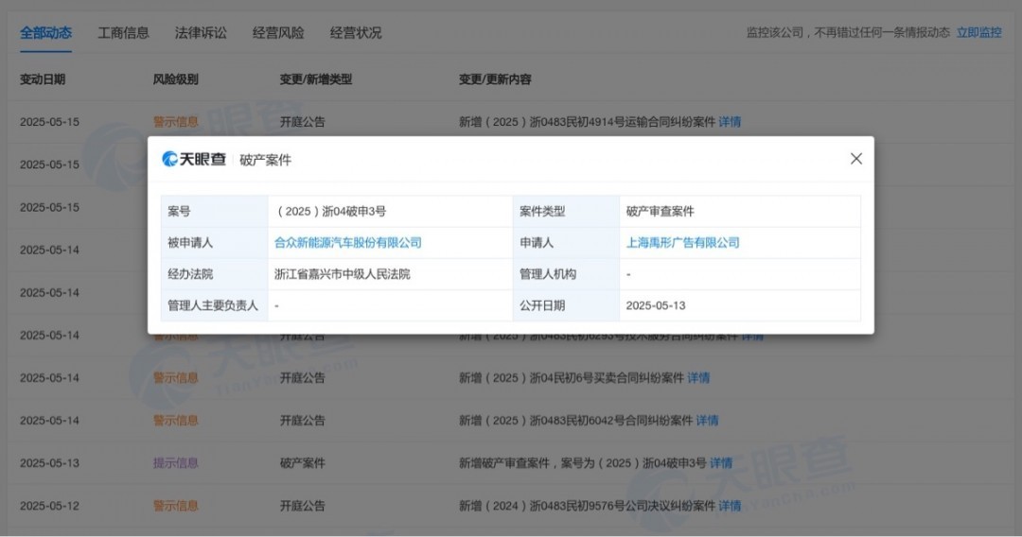Click 管理人主要负责人 label in dialog

click(213, 305)
